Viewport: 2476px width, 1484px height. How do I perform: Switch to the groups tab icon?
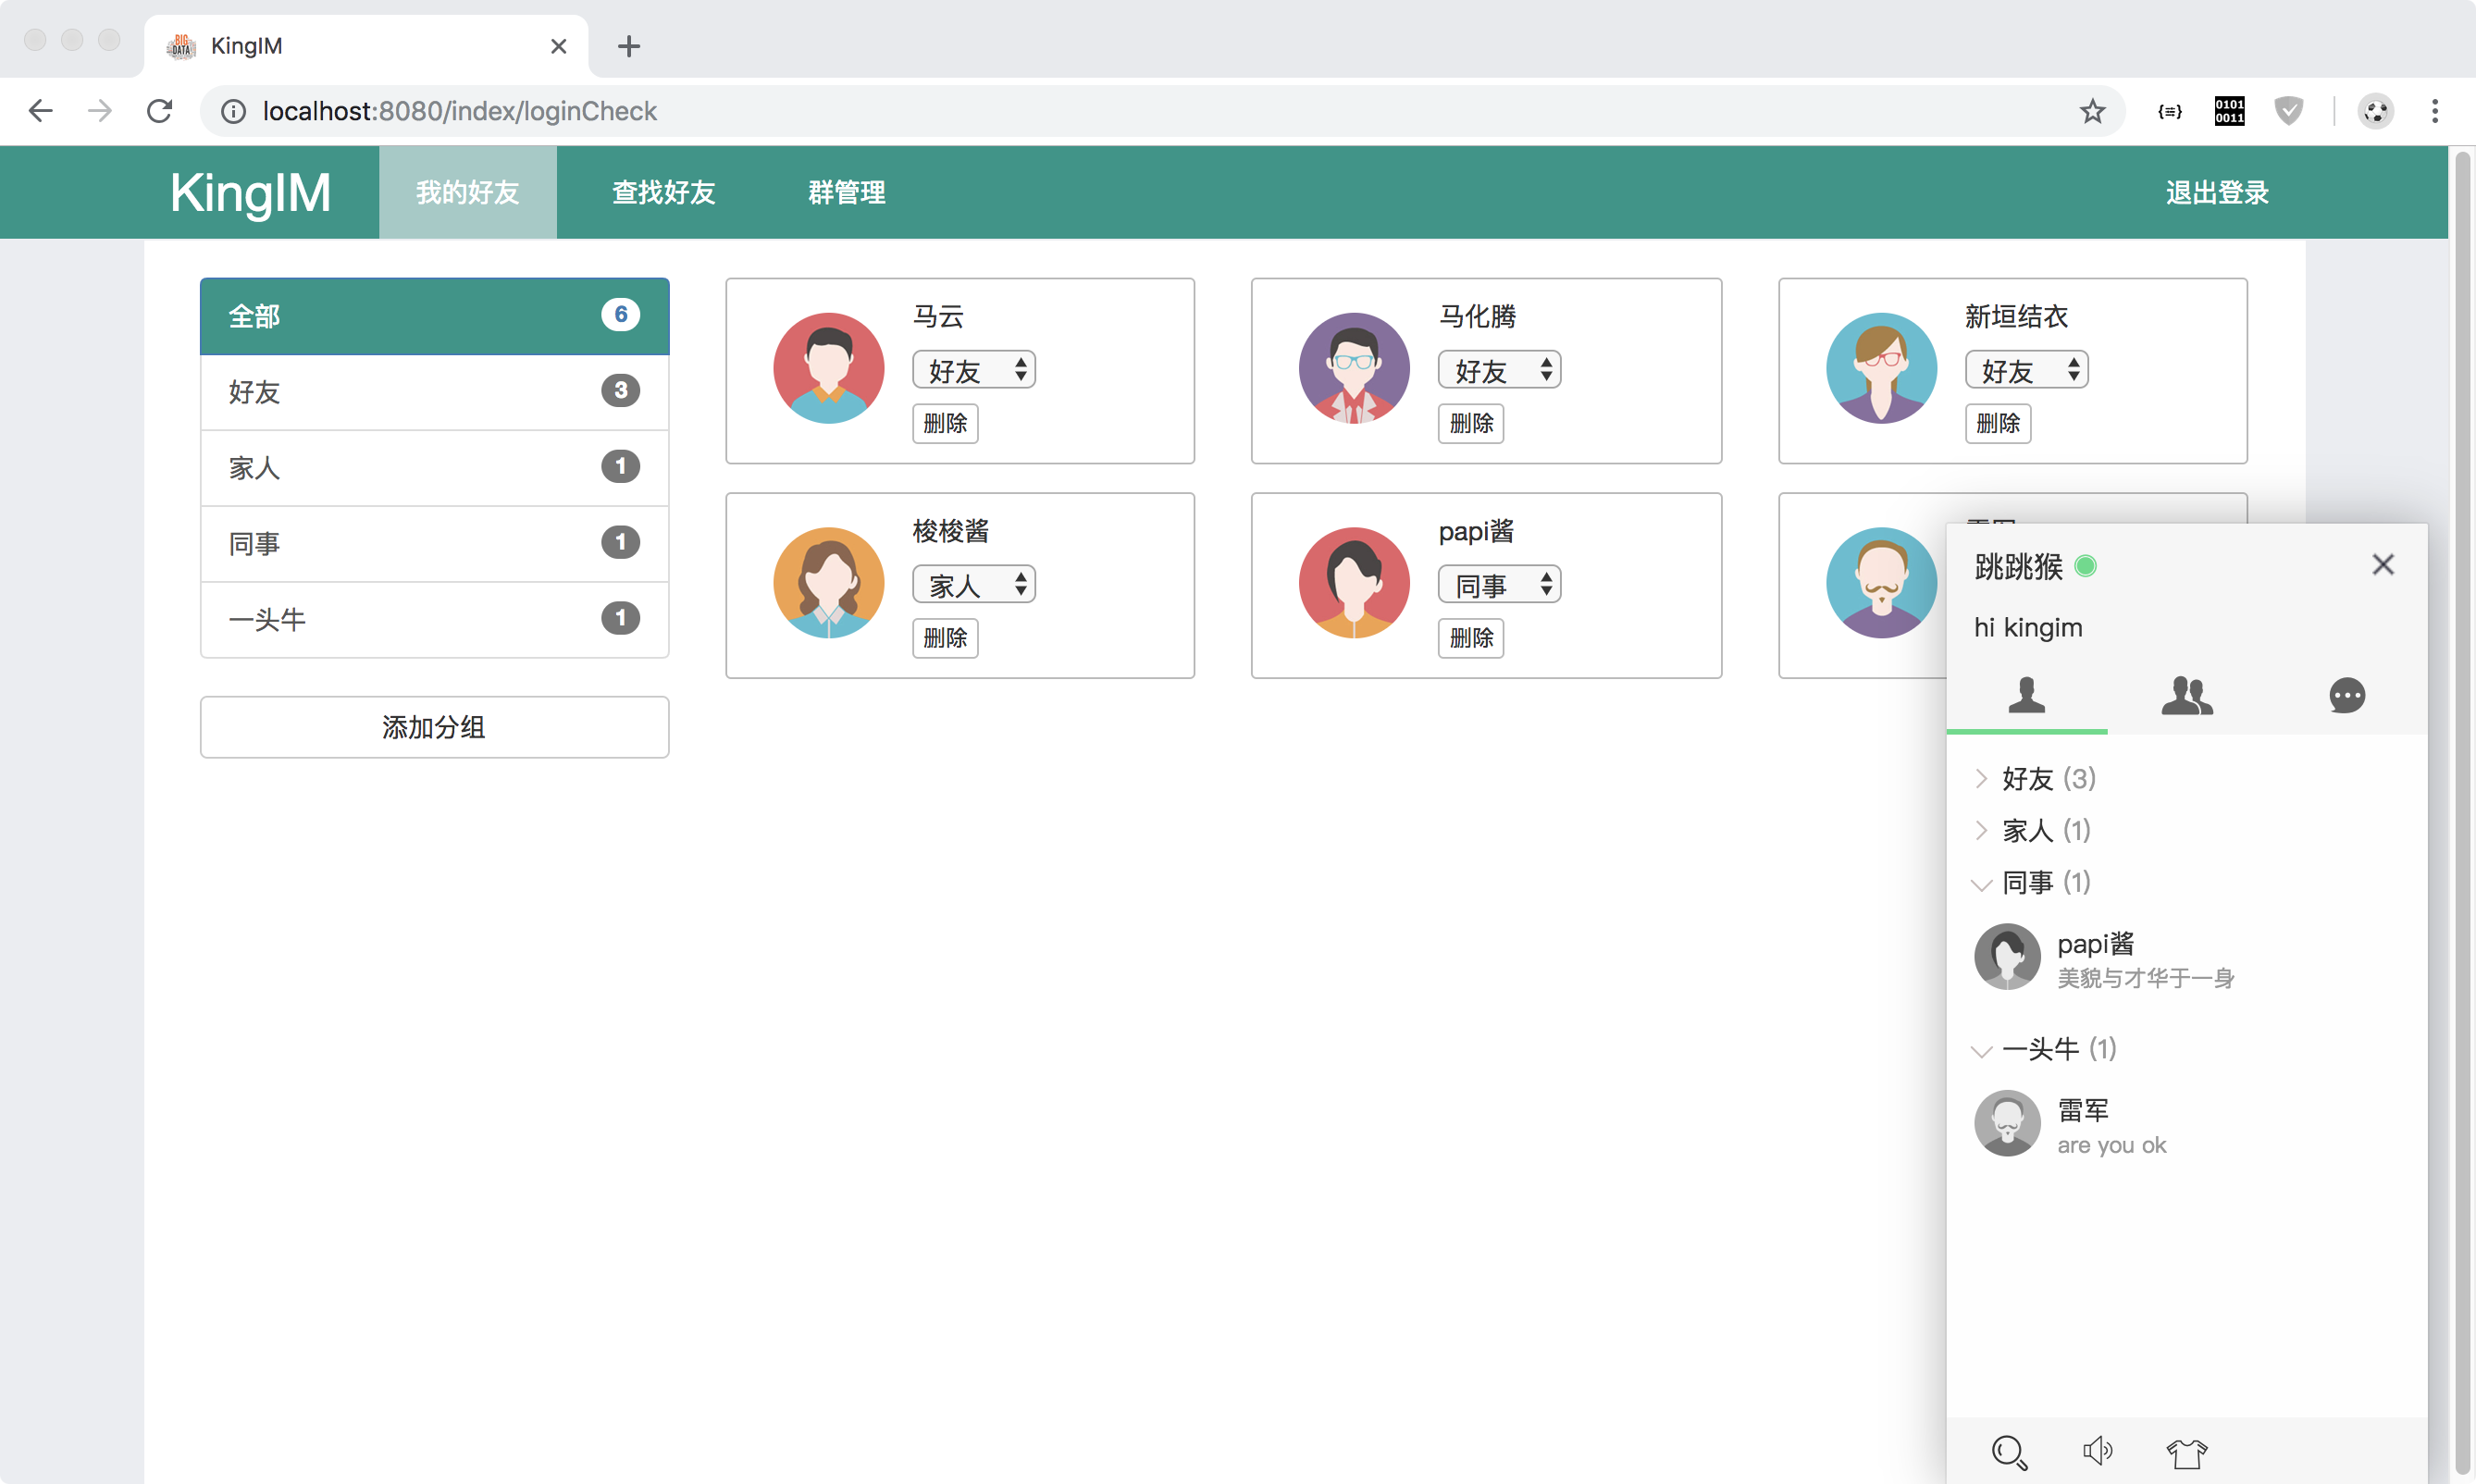[2186, 695]
